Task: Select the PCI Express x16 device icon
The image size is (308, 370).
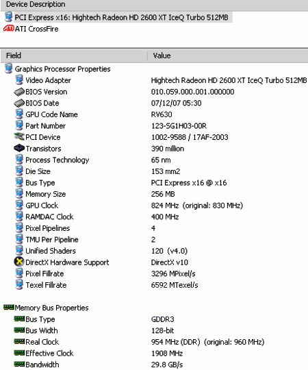Action: click(8, 17)
